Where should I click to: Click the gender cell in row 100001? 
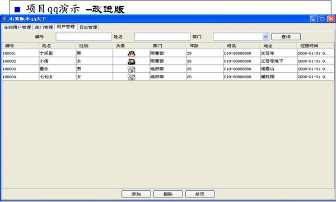point(94,53)
